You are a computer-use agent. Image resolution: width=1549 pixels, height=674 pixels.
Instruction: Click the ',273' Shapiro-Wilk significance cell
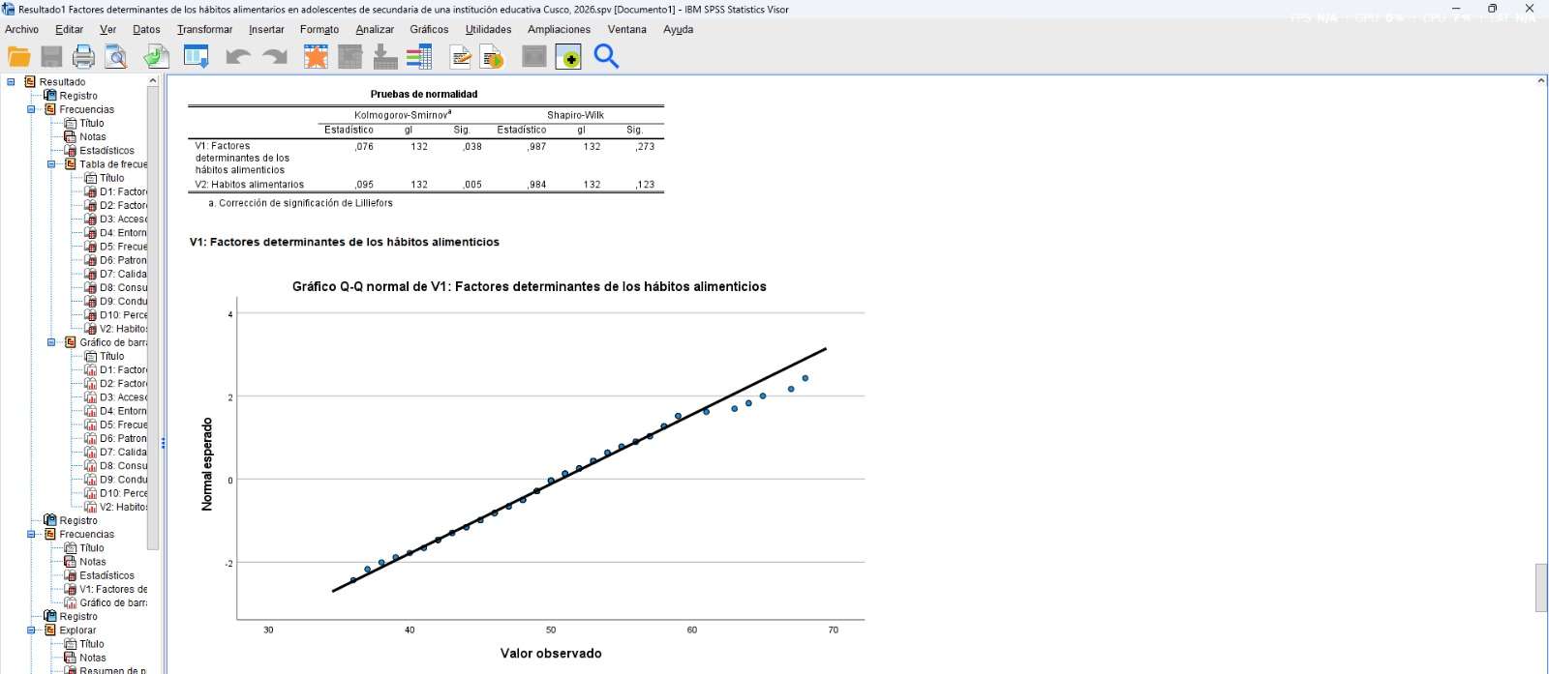click(645, 147)
